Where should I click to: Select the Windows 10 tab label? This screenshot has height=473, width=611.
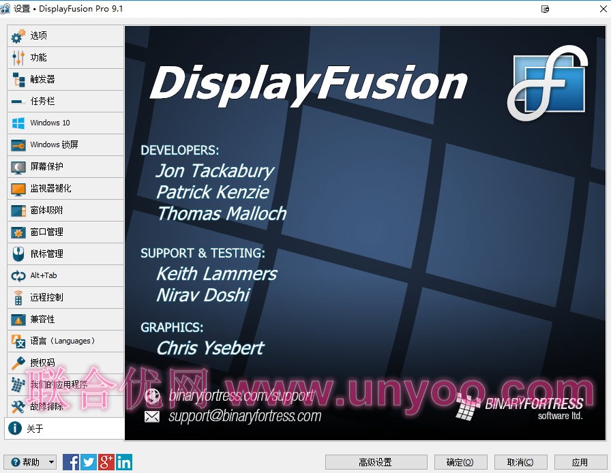[50, 123]
